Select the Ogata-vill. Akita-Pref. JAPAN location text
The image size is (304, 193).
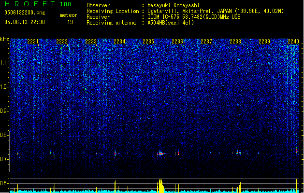pos(216,11)
